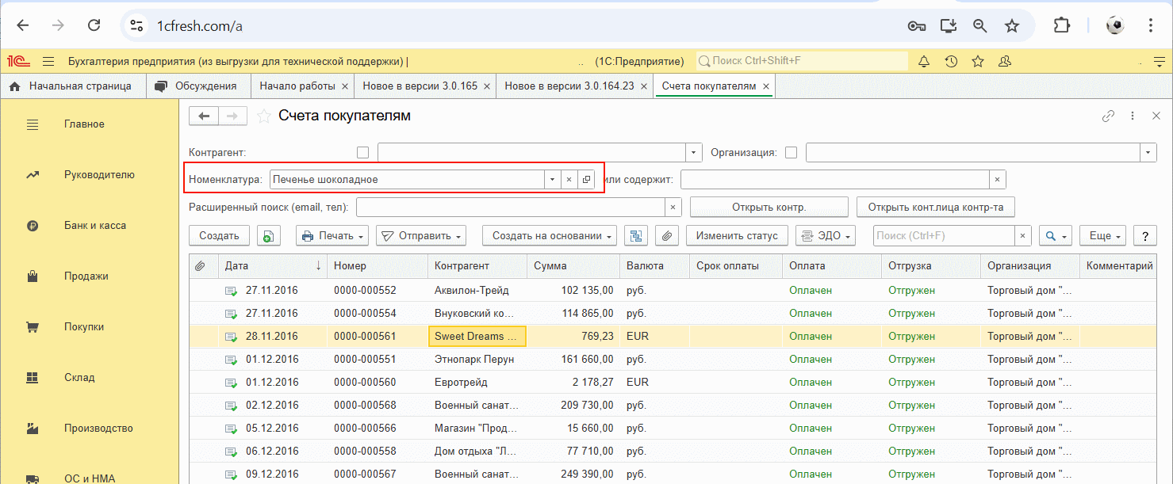Click the copy document icon next to Создать
Screen dimensions: 1173x484
point(269,235)
